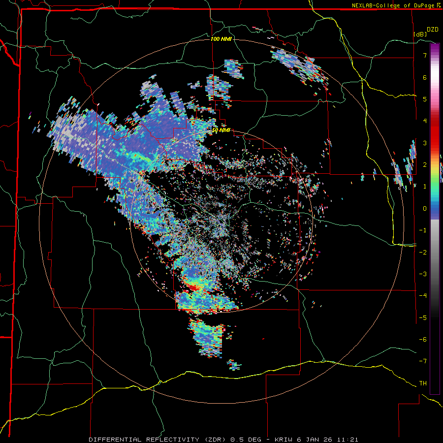The height and width of the screenshot is (443, 443).
Task: Click the 7 value on color scale
Action: 425,55
